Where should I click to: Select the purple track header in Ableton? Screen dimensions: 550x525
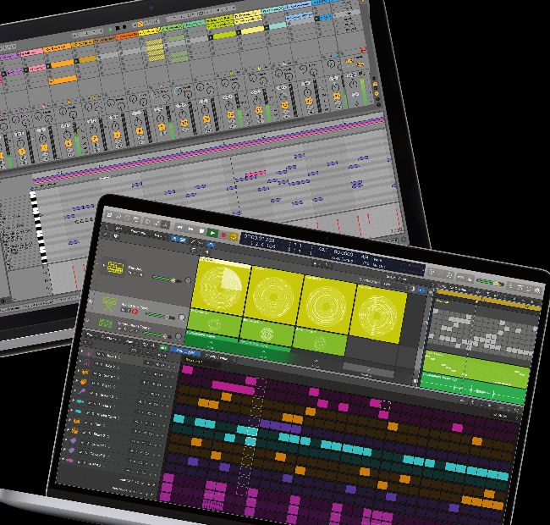tap(10, 57)
